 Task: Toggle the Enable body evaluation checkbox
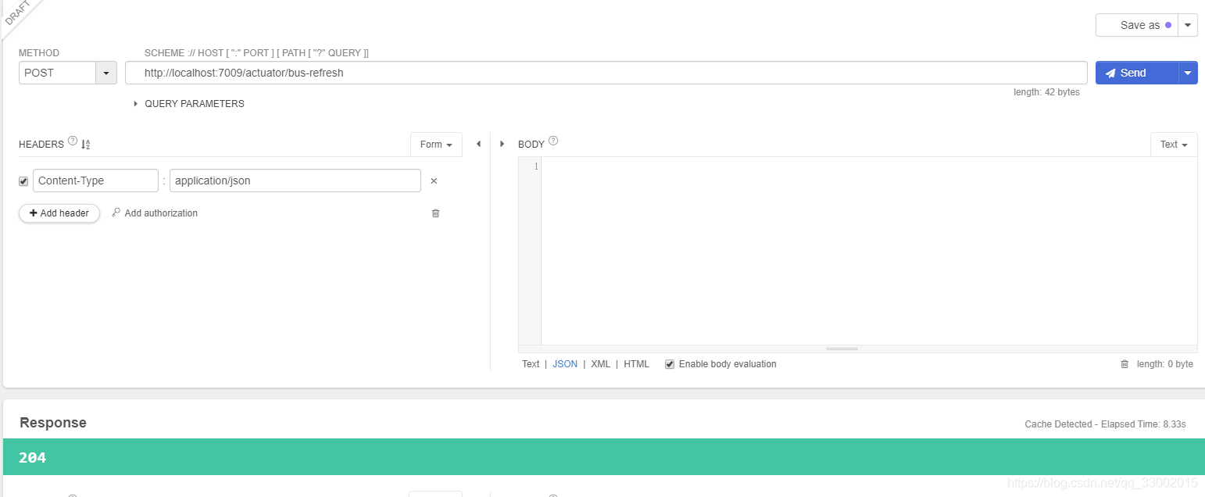point(670,364)
